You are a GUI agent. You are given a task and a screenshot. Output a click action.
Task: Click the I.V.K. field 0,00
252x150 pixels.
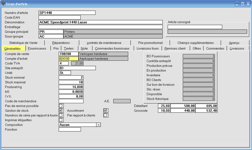[x=71, y=97]
